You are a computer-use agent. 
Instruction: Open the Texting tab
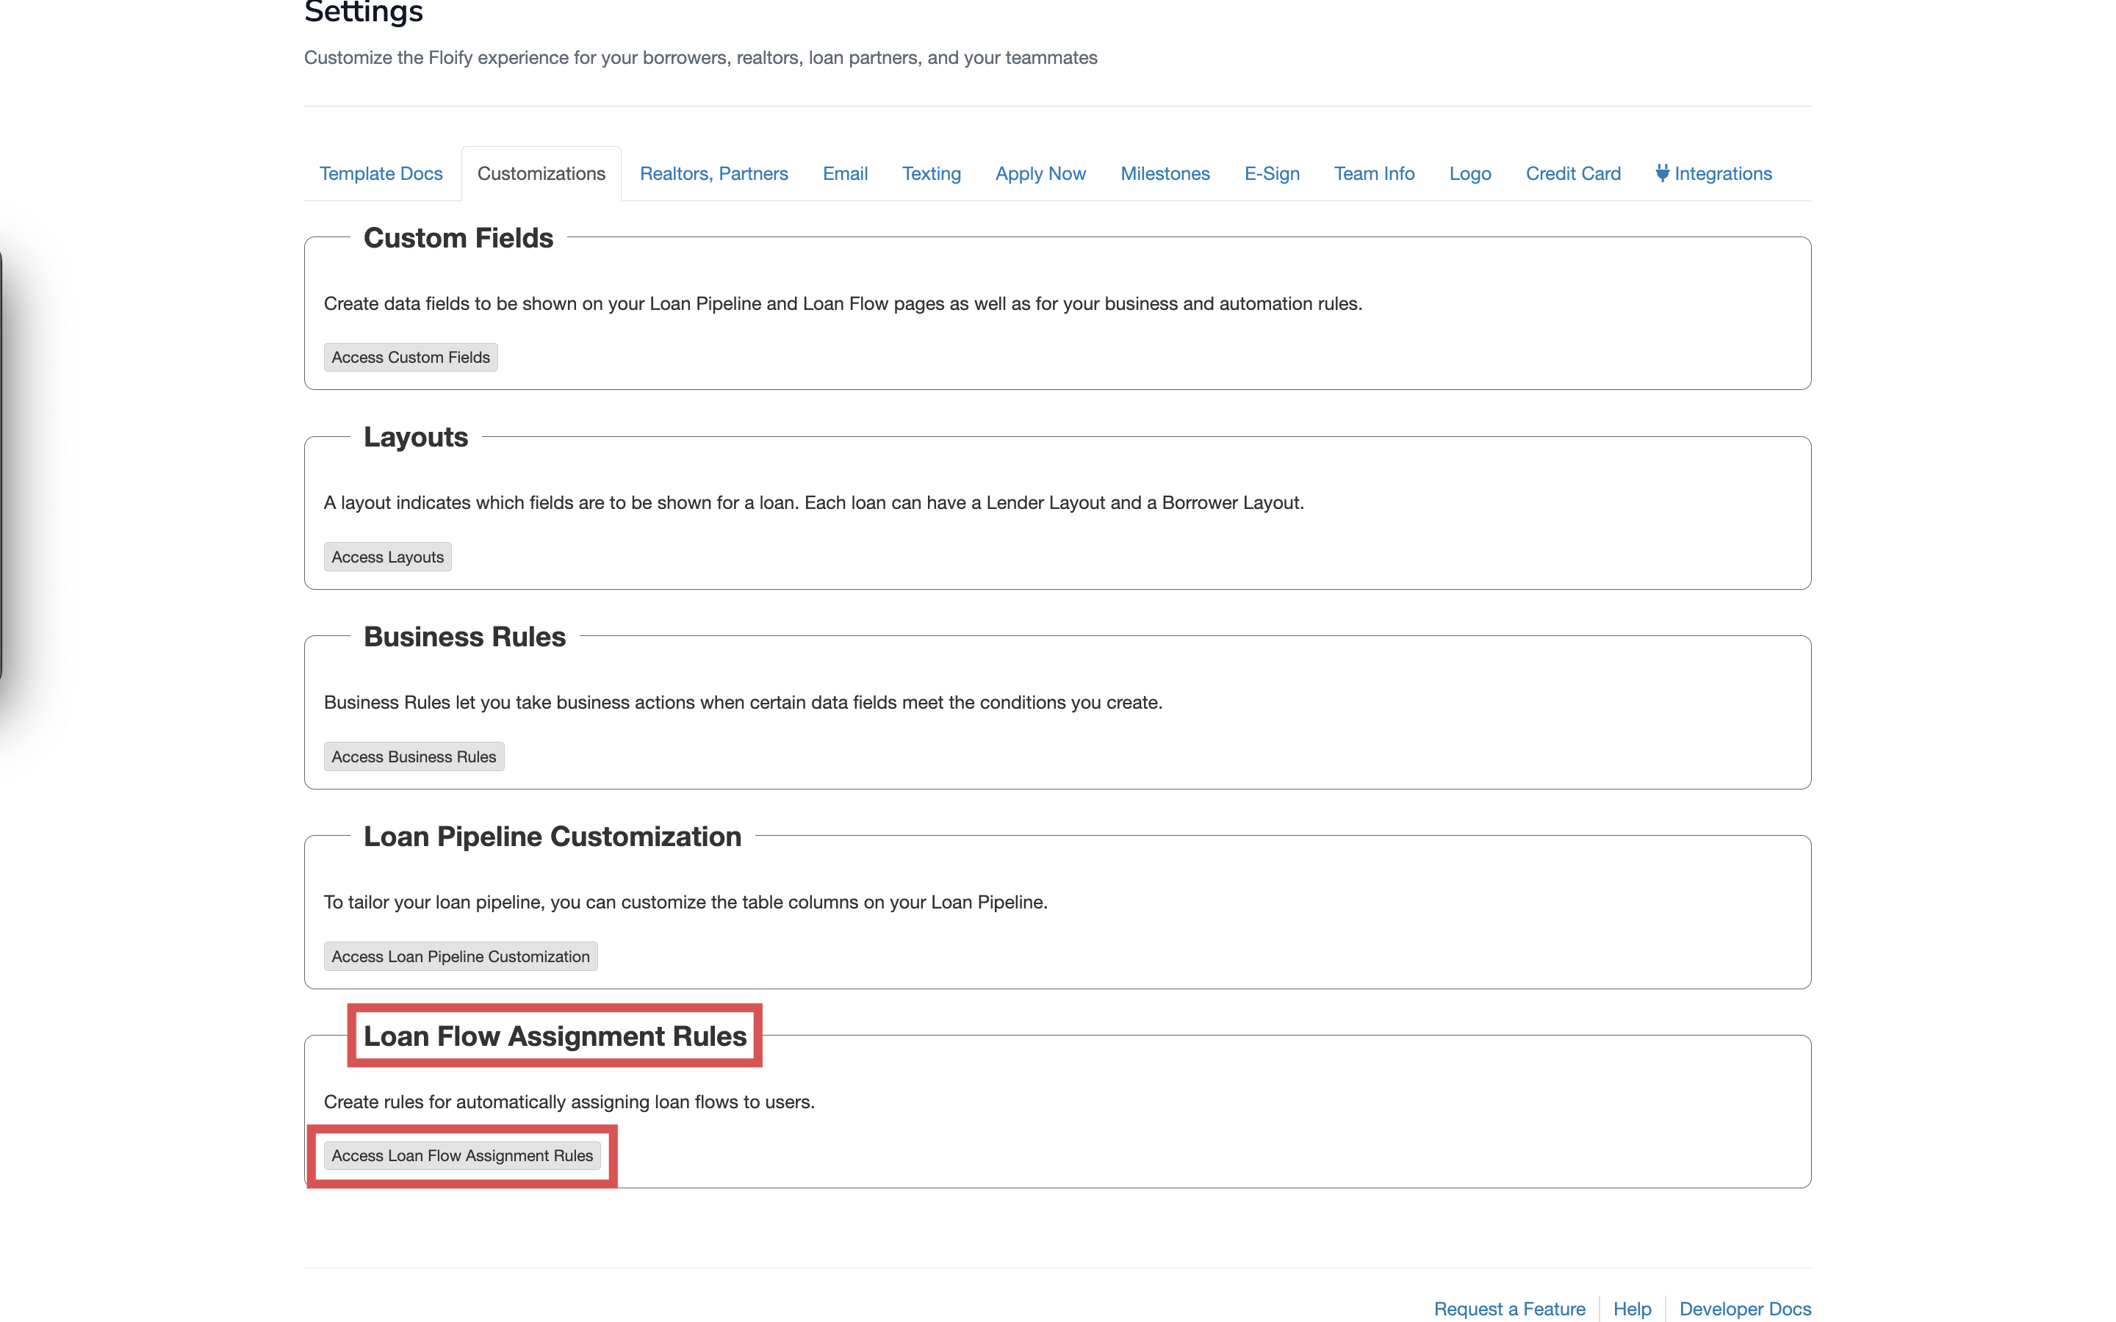(x=931, y=173)
